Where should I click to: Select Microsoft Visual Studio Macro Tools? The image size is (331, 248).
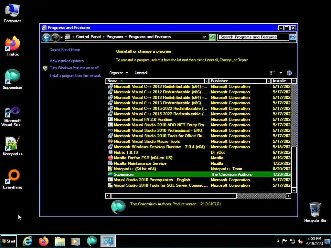point(199,141)
